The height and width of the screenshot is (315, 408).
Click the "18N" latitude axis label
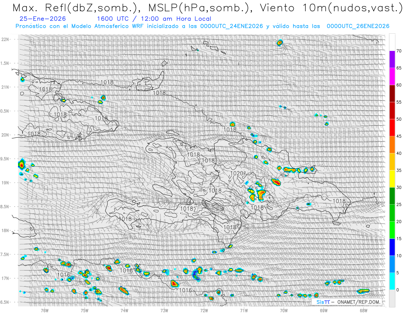point(5,230)
